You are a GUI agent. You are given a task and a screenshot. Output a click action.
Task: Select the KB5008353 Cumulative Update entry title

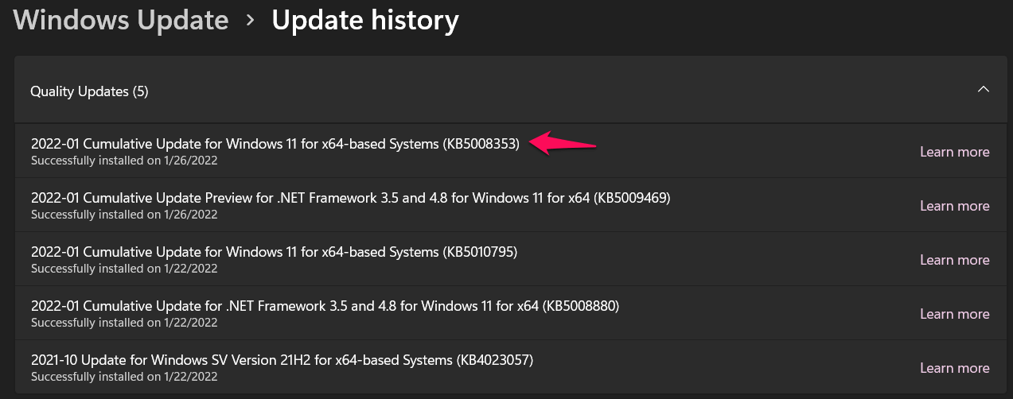tap(275, 144)
